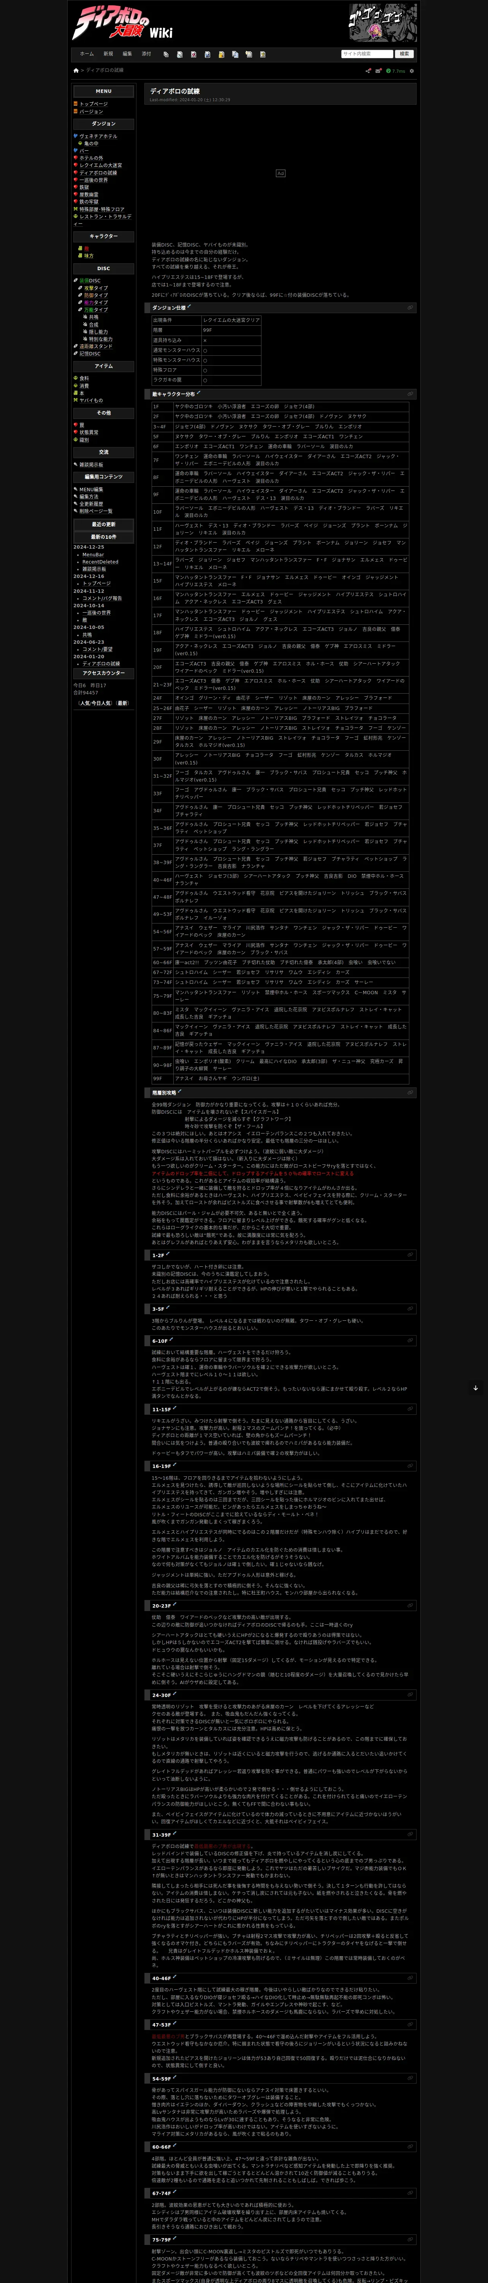Open コメント/要望 in recent updates
This screenshot has width=488, height=2283.
tap(97, 650)
